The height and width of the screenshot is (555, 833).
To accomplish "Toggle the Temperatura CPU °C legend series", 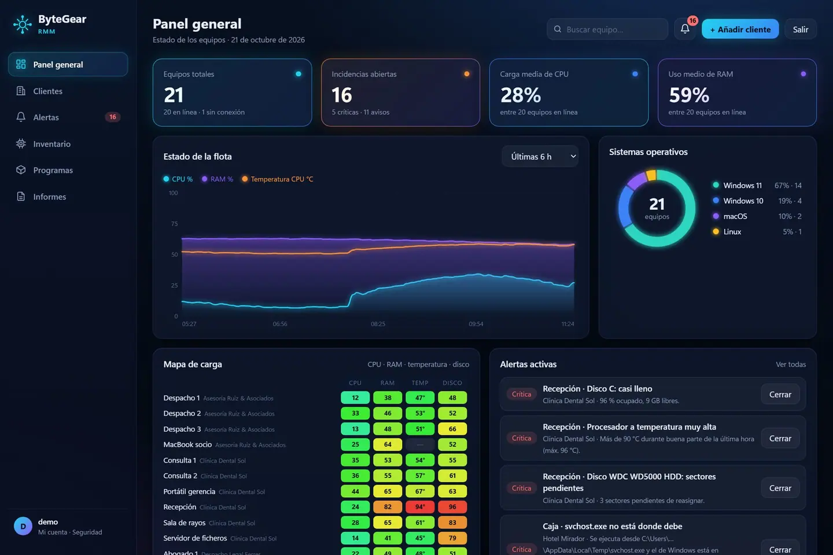I will [278, 179].
